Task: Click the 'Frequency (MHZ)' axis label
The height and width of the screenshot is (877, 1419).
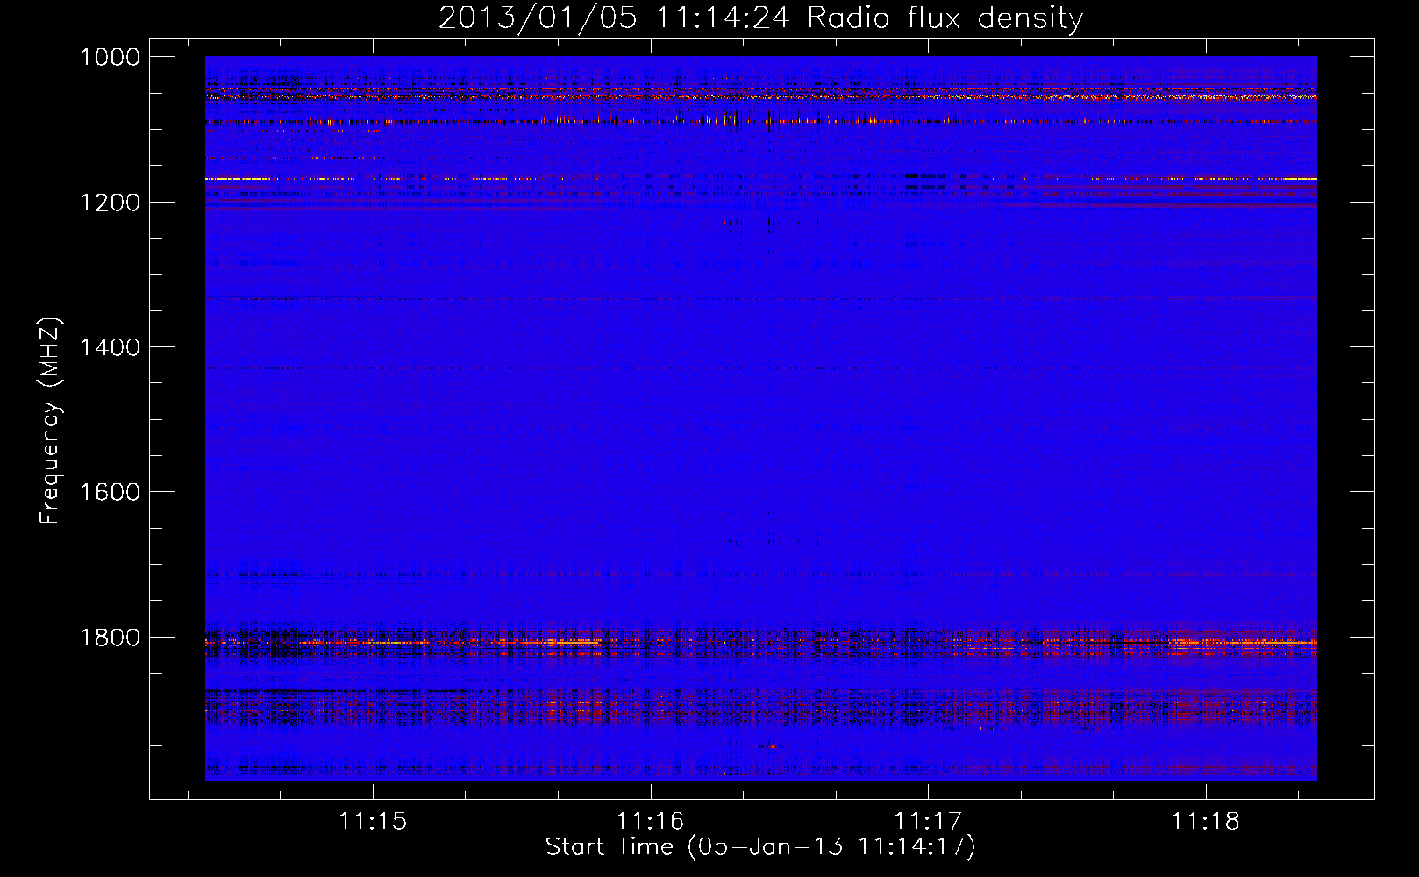Action: point(50,421)
